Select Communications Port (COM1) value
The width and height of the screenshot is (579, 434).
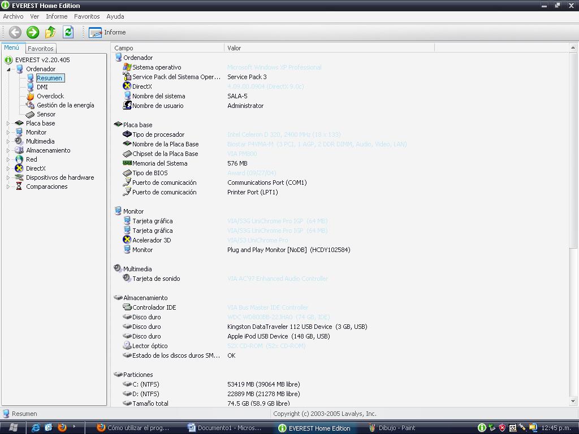267,183
